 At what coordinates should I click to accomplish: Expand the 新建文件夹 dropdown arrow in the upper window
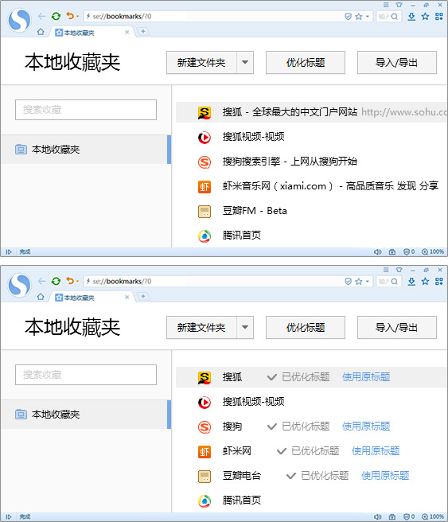[x=245, y=63]
